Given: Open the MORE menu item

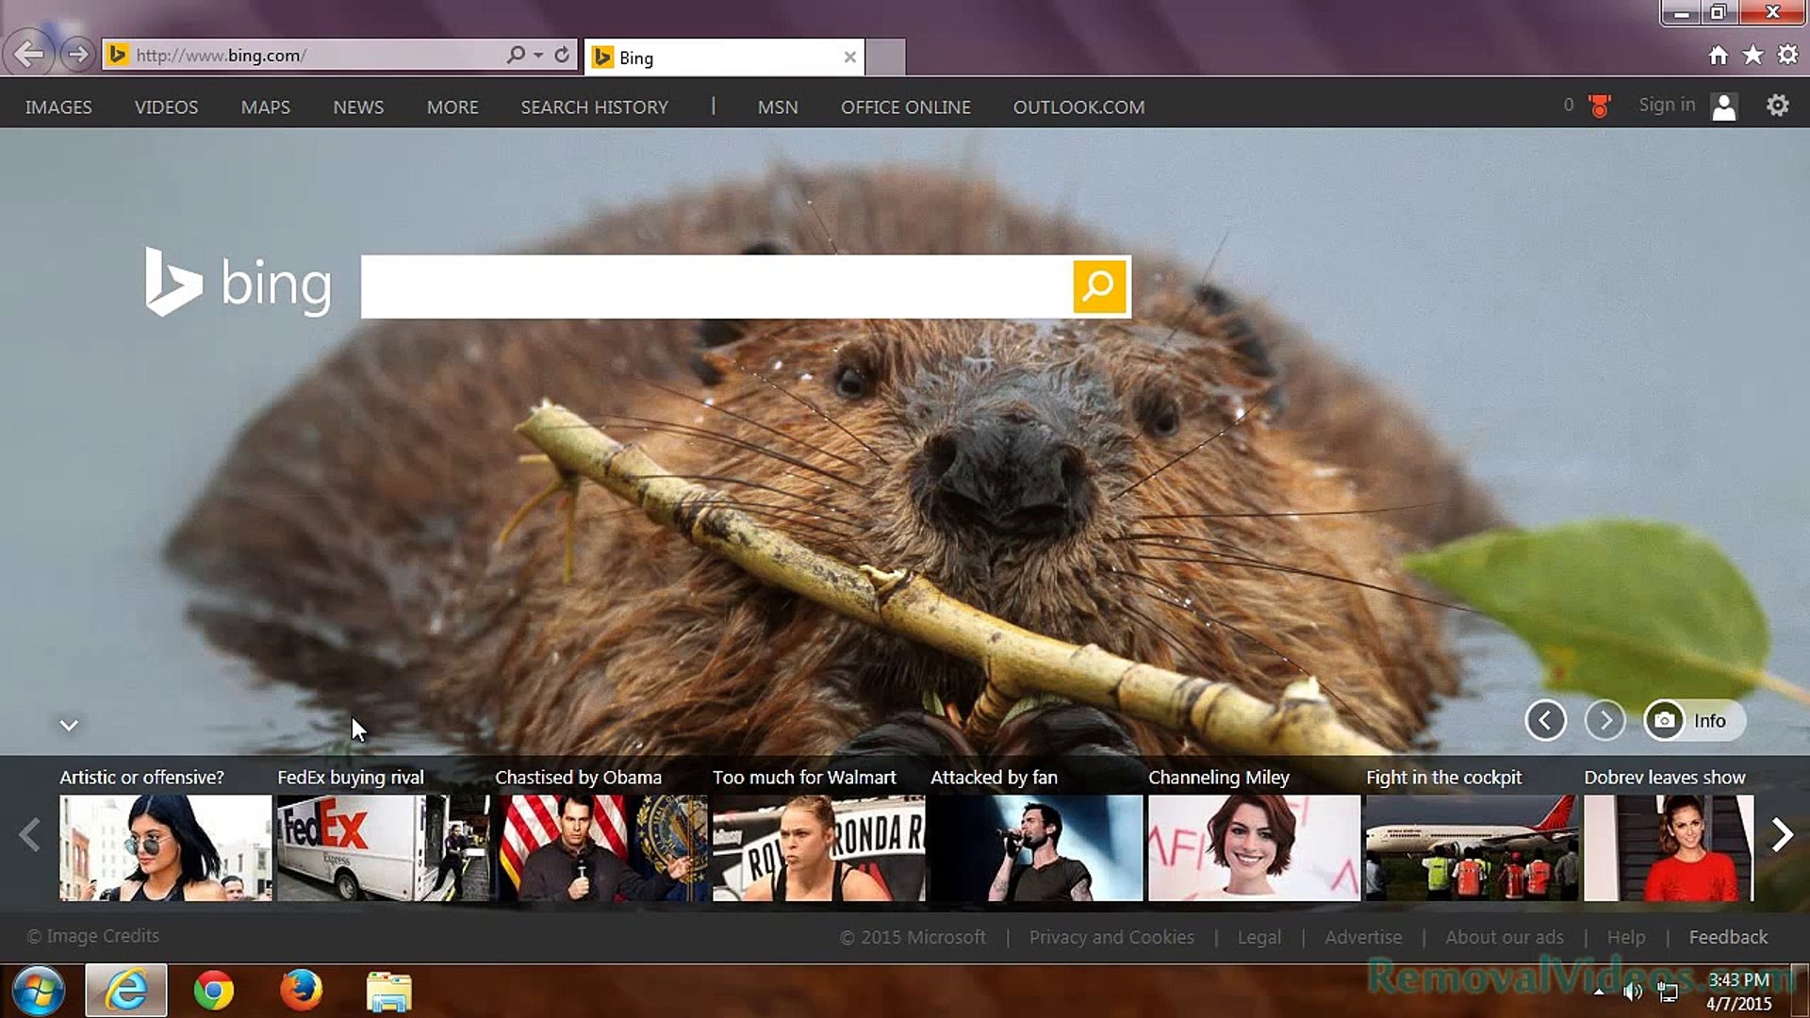Looking at the screenshot, I should tap(452, 107).
